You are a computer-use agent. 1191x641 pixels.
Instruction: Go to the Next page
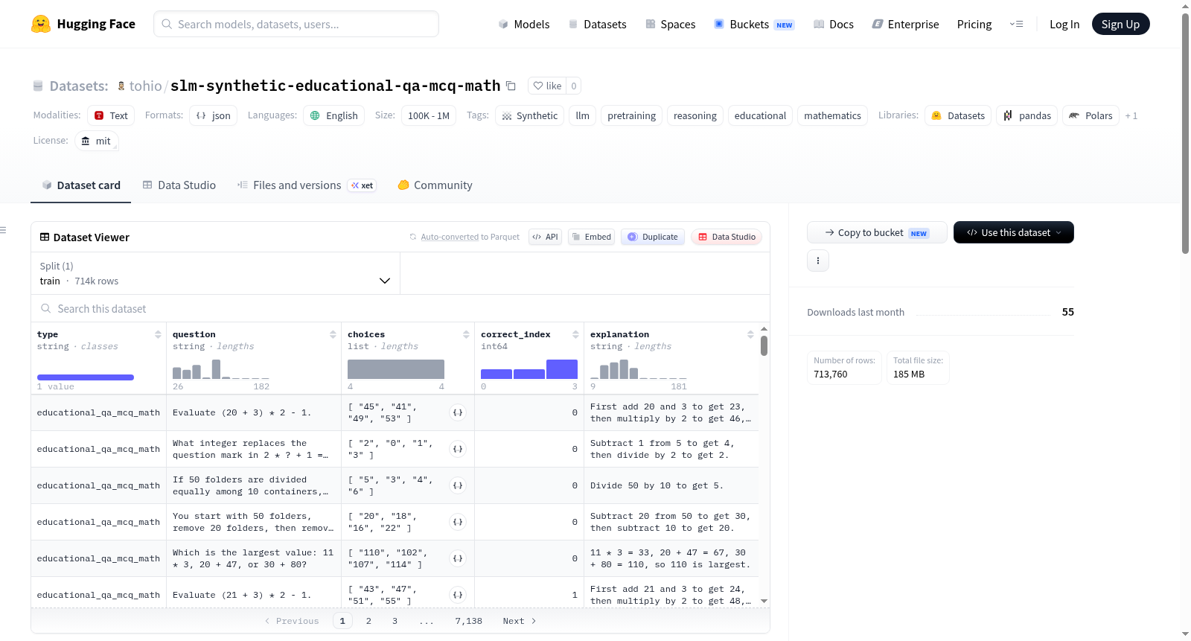pyautogui.click(x=520, y=621)
